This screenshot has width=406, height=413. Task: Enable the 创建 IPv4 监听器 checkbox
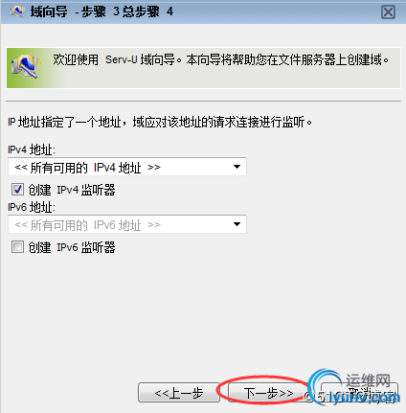17,190
